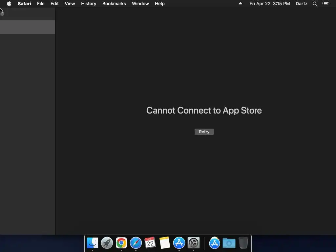Open the Help menu
336x252 pixels.
(160, 4)
